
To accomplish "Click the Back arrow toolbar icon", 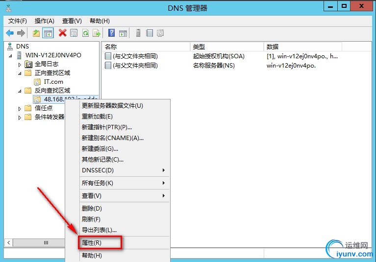I will click(10, 33).
